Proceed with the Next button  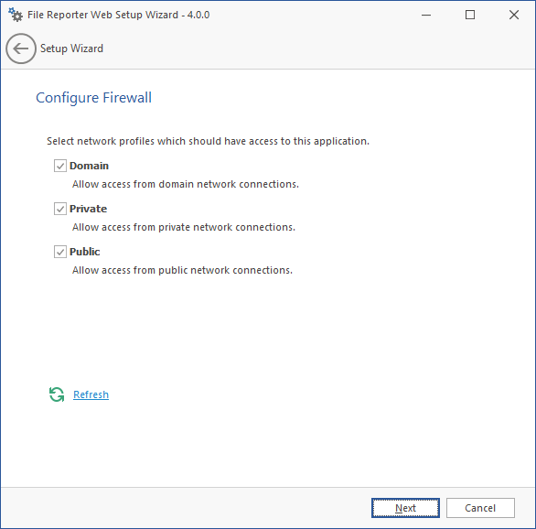click(x=405, y=508)
